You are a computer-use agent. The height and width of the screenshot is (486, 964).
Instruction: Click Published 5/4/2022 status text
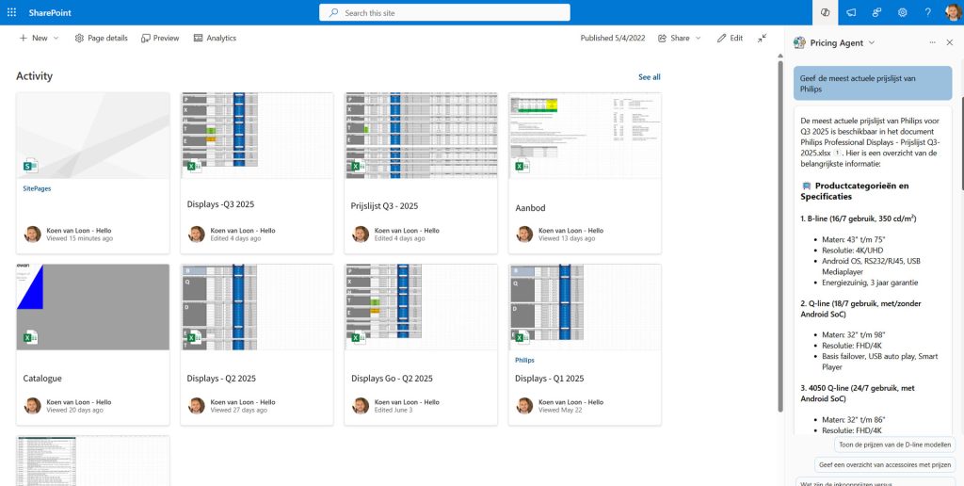point(612,38)
